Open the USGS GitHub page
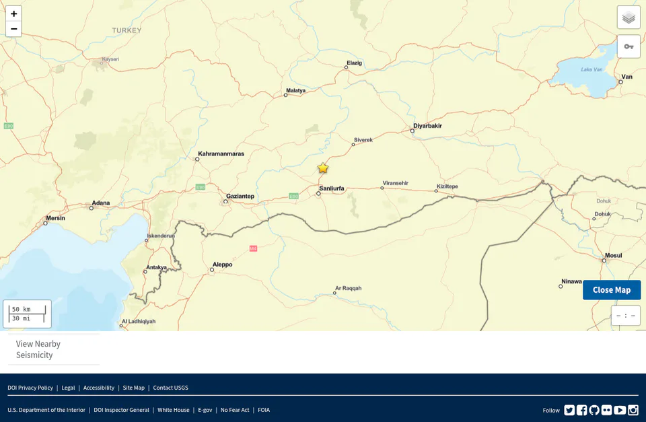 tap(594, 410)
